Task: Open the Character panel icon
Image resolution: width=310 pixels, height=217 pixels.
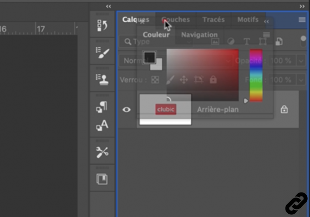Action: pyautogui.click(x=102, y=125)
